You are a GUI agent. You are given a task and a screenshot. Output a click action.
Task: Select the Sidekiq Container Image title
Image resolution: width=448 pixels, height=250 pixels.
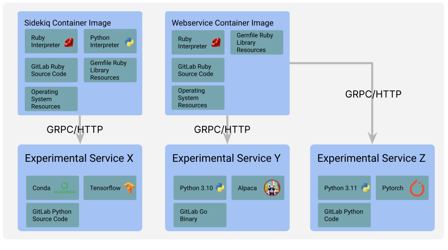[68, 23]
